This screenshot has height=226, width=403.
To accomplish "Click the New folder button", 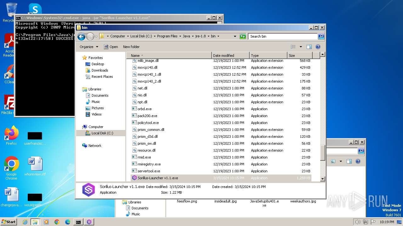I will (x=131, y=47).
